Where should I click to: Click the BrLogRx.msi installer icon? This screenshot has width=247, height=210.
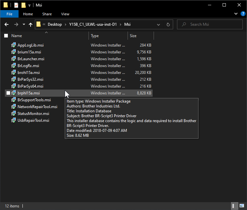(14, 65)
